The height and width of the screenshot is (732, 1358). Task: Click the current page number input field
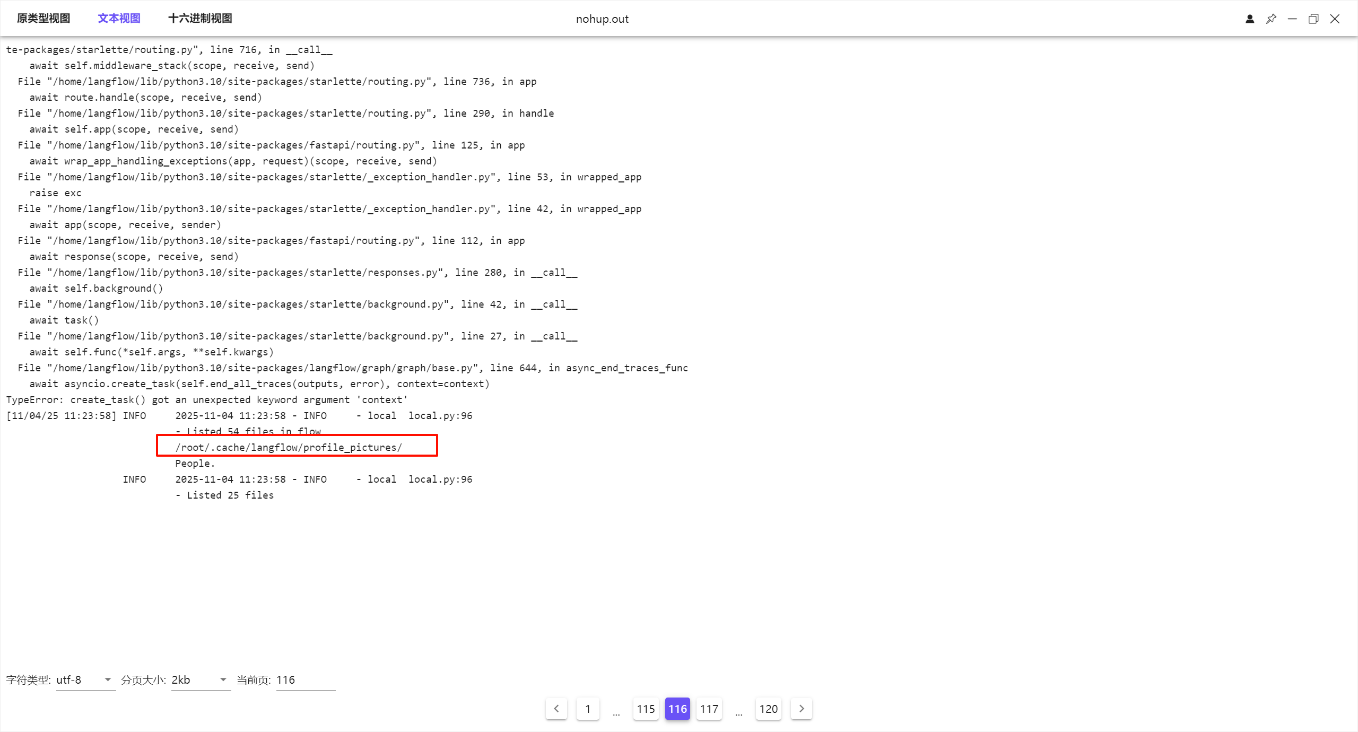(305, 680)
